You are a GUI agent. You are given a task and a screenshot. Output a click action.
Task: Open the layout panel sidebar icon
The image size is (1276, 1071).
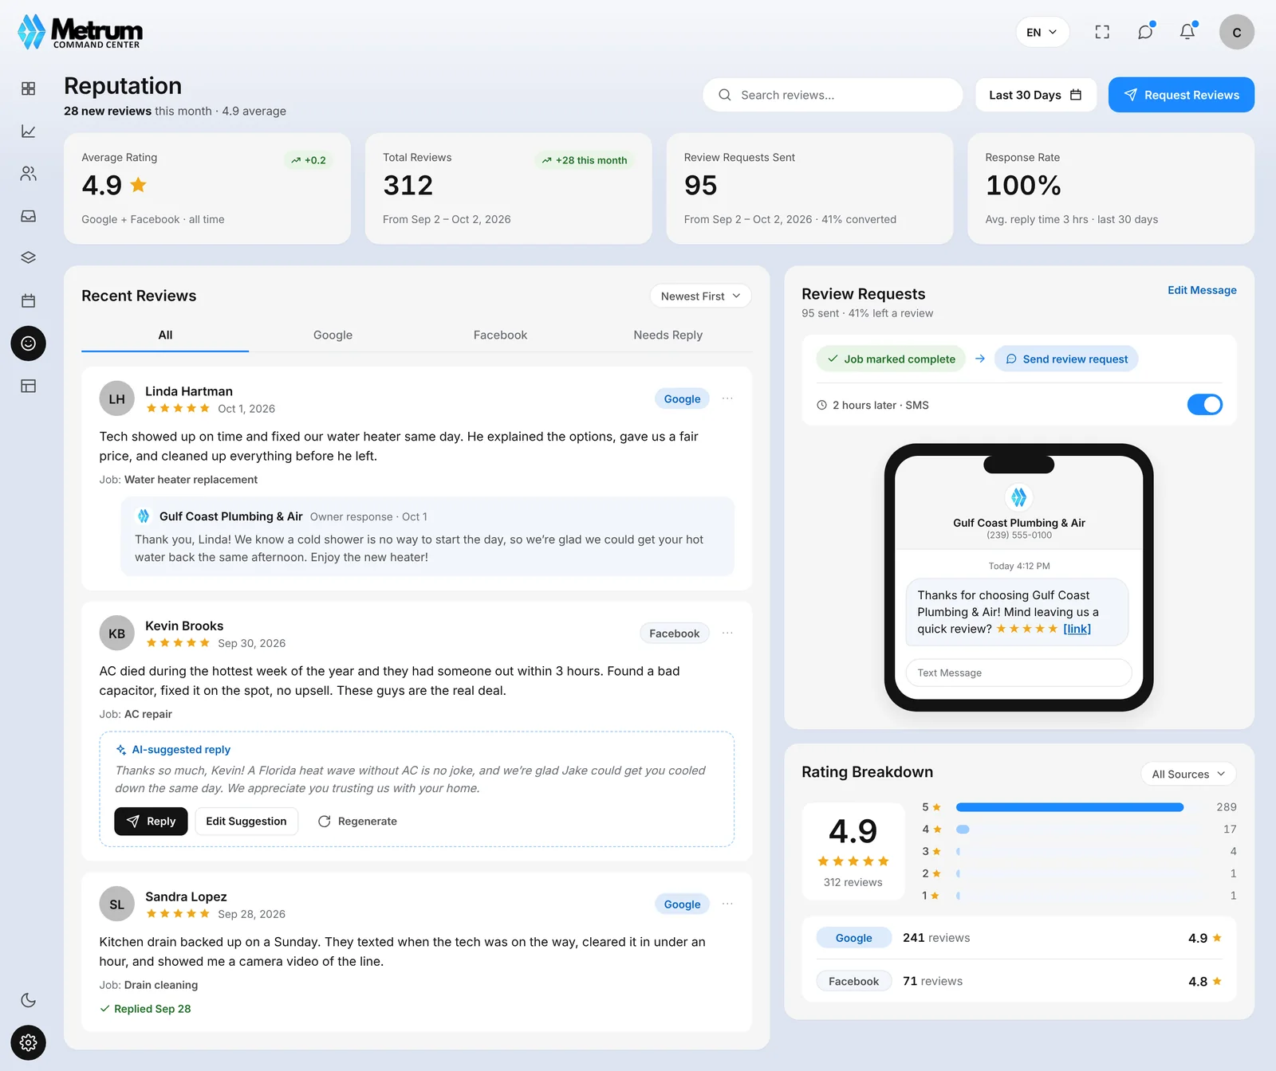pos(28,386)
